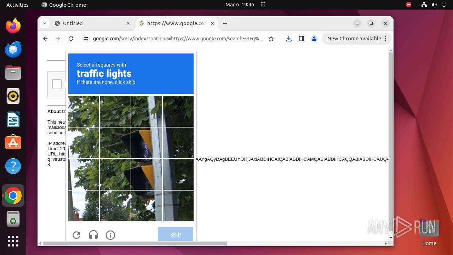Bookmark this tab with star icon
The height and width of the screenshot is (255, 453).
click(271, 39)
